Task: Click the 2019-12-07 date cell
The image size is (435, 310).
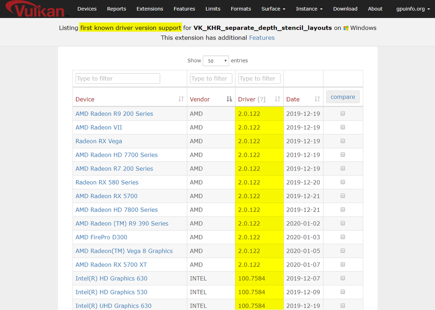Action: coord(303,278)
